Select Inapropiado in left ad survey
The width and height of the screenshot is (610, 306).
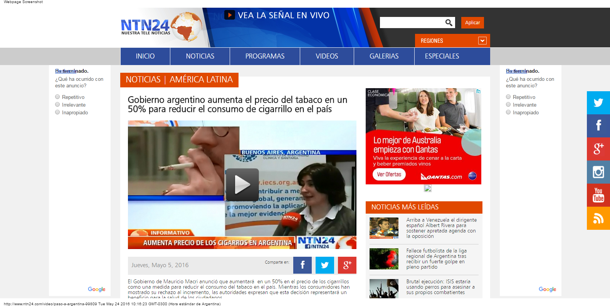57,112
